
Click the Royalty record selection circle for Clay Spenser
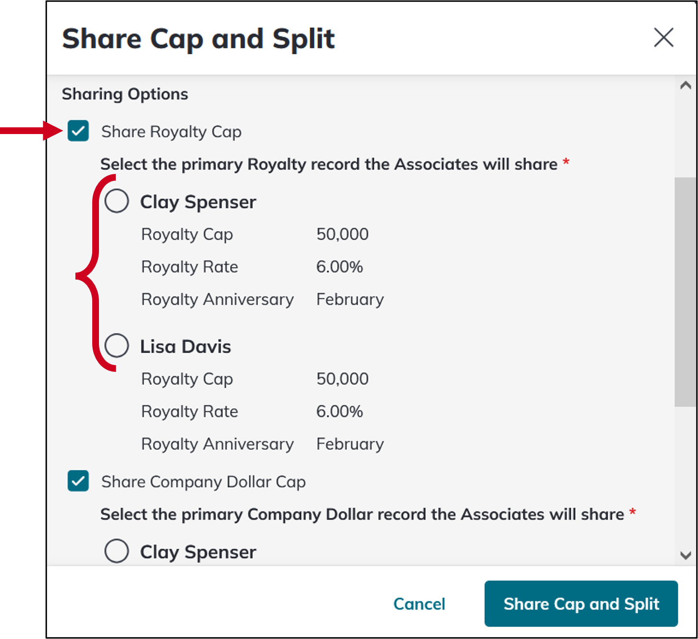(x=116, y=201)
